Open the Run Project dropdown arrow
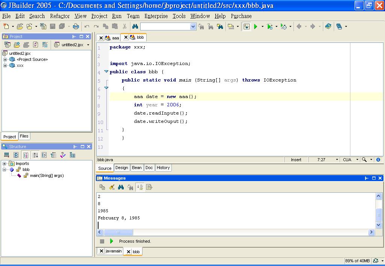The height and width of the screenshot is (266, 385). coord(262,26)
